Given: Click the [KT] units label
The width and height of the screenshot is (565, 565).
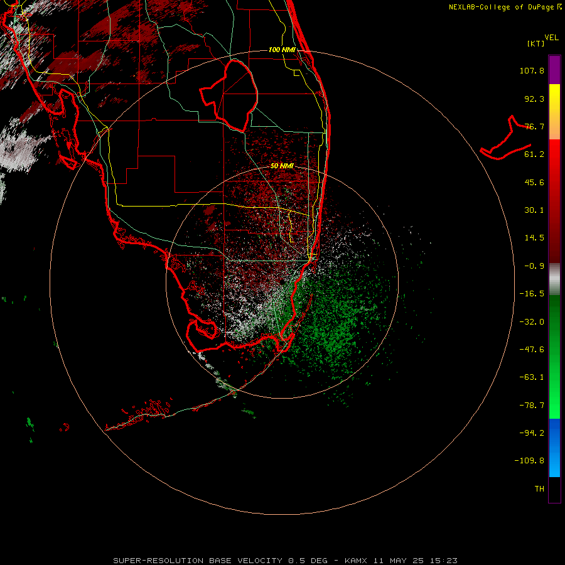Looking at the screenshot, I should pyautogui.click(x=536, y=43).
